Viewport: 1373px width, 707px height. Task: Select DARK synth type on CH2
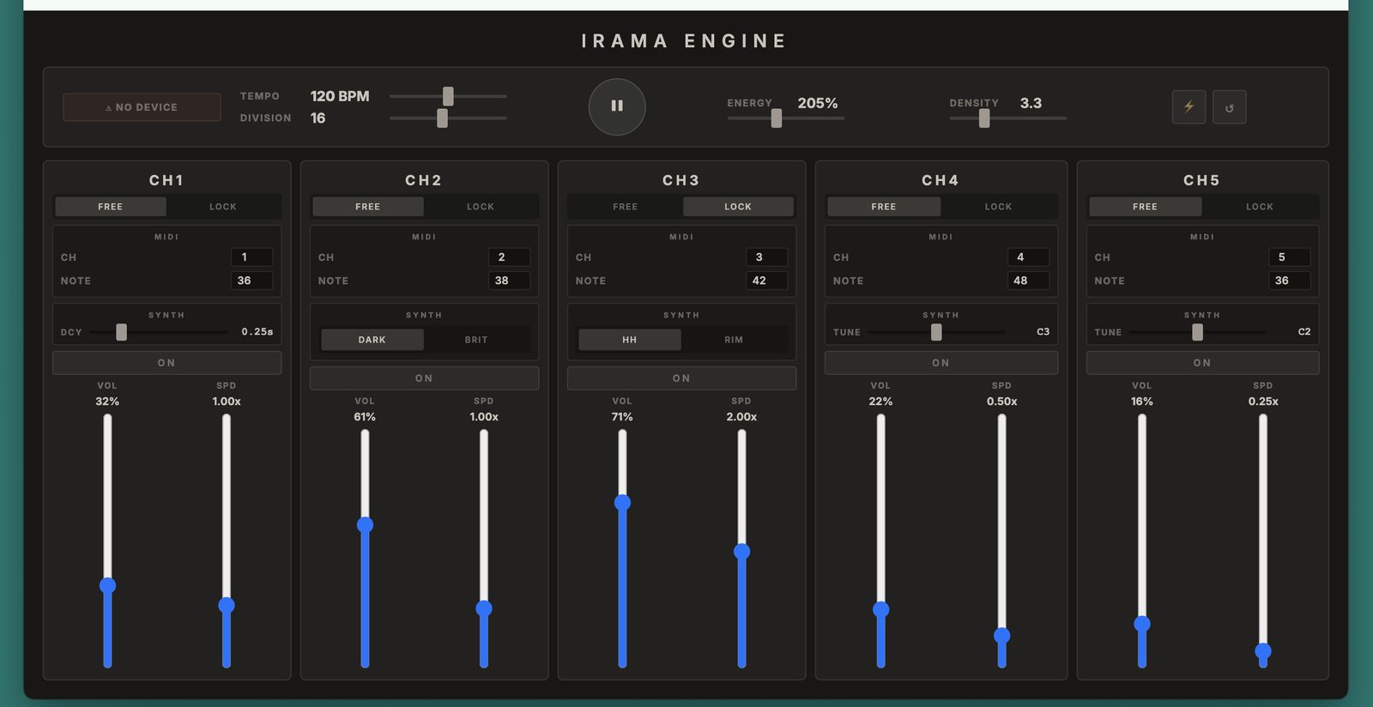coord(372,340)
